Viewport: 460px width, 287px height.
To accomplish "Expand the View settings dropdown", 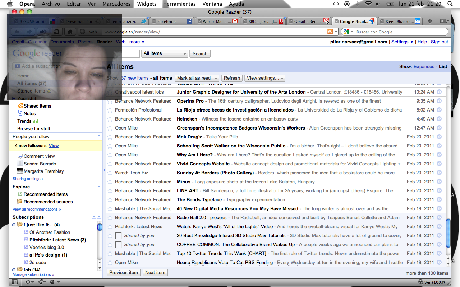I will click(x=265, y=78).
